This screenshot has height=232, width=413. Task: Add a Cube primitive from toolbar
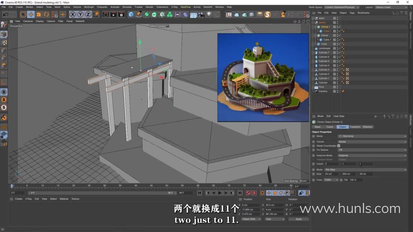click(131, 15)
